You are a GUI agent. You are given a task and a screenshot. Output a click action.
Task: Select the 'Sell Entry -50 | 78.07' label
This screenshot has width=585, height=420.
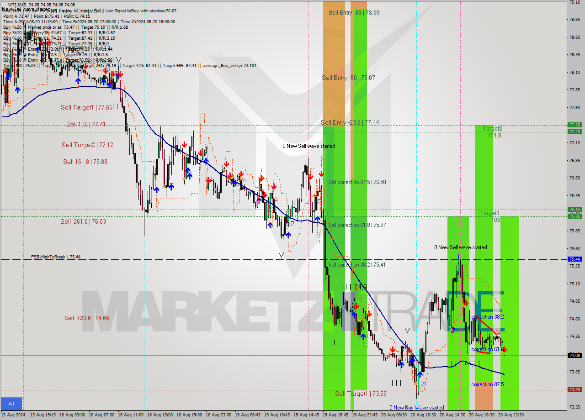point(348,78)
